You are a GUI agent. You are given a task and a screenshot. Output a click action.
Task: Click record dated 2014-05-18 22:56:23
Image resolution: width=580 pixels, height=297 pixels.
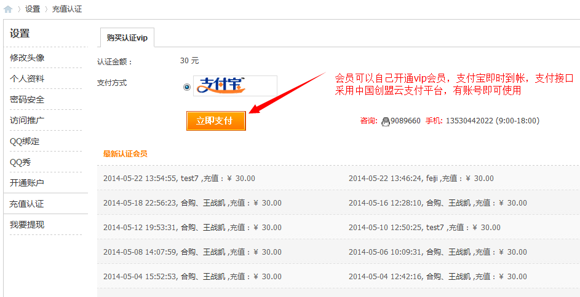[x=193, y=203]
